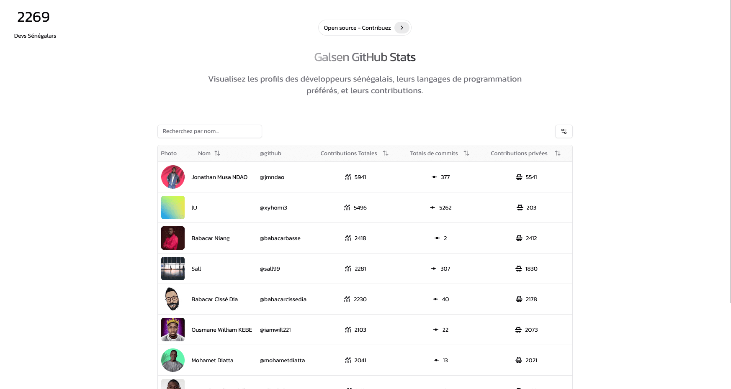Click private icon beside 2178
Image resolution: width=731 pixels, height=389 pixels.
[519, 299]
